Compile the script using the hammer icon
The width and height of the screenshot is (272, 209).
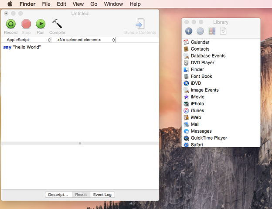coord(57,24)
